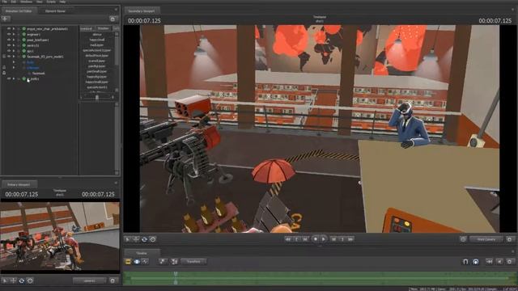Open timeline settings gear

(x=510, y=262)
